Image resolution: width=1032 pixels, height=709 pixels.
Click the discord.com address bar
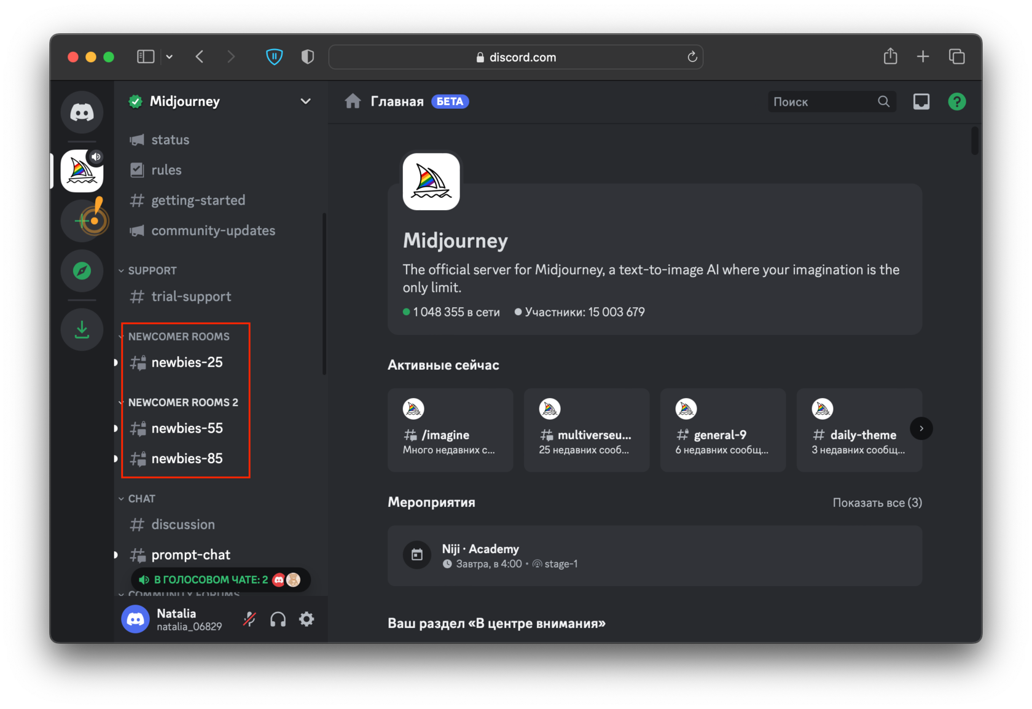coord(516,57)
